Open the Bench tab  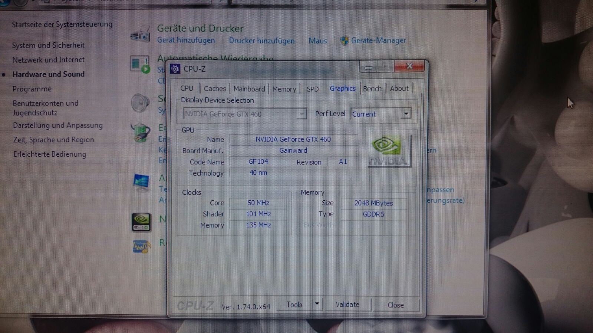pos(372,89)
